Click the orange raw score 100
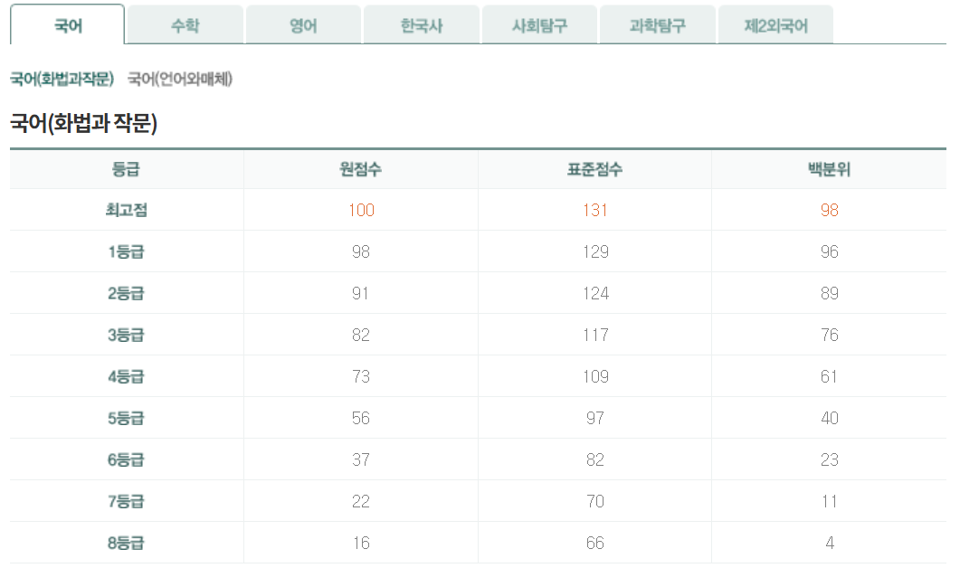The image size is (960, 568). [x=359, y=210]
